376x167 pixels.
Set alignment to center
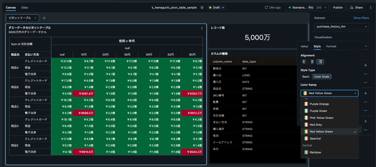click(312, 62)
